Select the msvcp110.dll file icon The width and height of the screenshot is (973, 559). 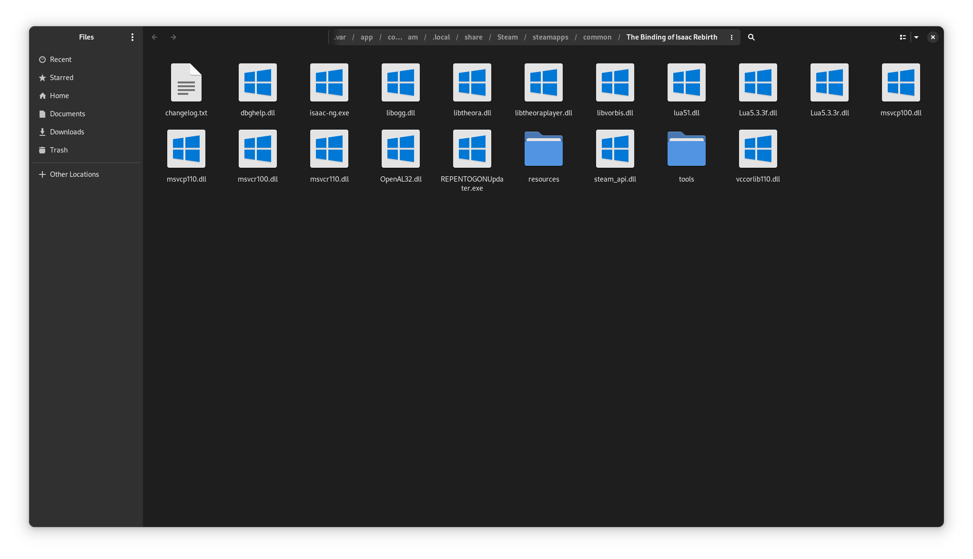tap(186, 149)
